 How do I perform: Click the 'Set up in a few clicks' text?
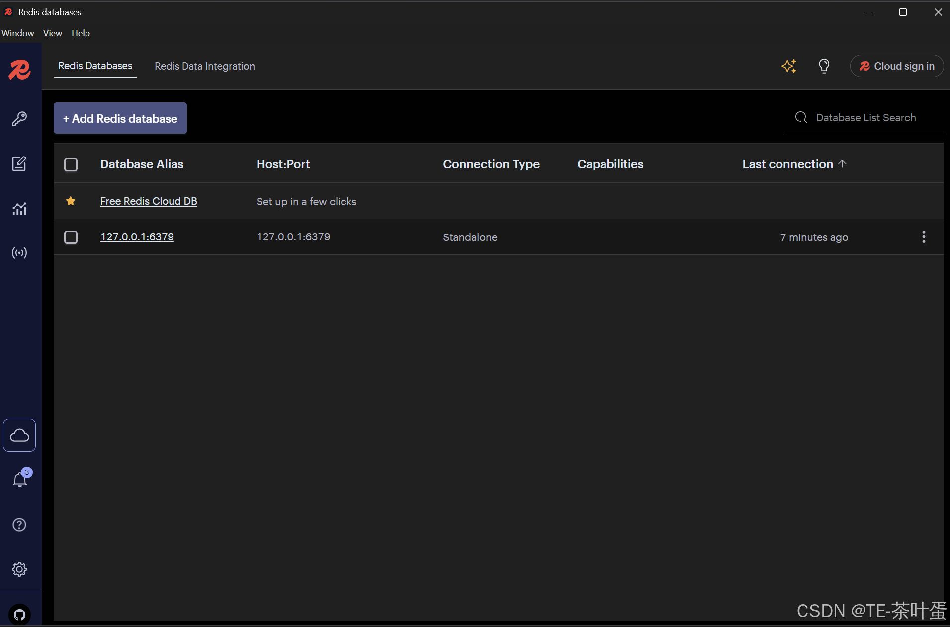(x=306, y=202)
